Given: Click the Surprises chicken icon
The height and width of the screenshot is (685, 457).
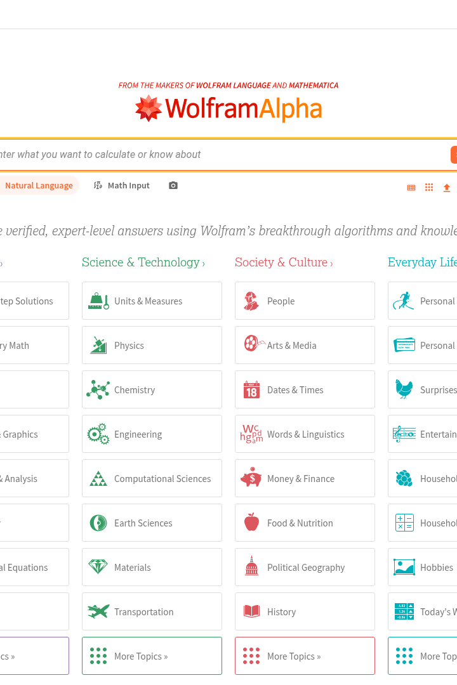Looking at the screenshot, I should pos(404,389).
